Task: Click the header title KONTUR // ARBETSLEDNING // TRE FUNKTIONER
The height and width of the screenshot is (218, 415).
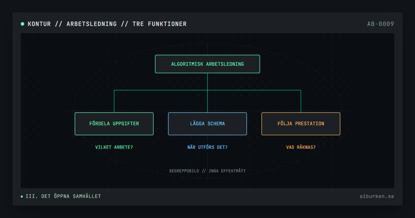Action: (x=107, y=24)
